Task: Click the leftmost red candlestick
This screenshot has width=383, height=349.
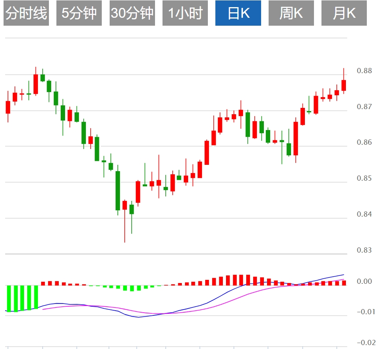Action: tap(8, 107)
